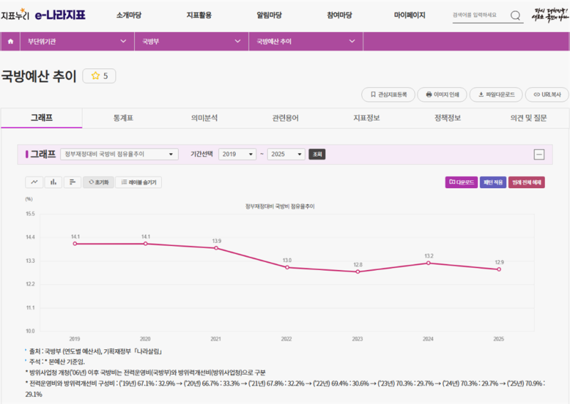
Task: Click the y-axis value 15.5
Action: [x=30, y=214]
